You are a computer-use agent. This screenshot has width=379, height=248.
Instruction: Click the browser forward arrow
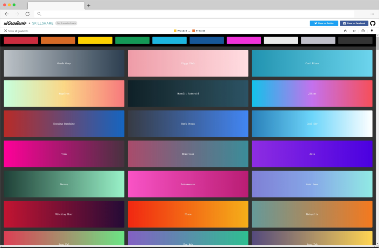(x=17, y=14)
